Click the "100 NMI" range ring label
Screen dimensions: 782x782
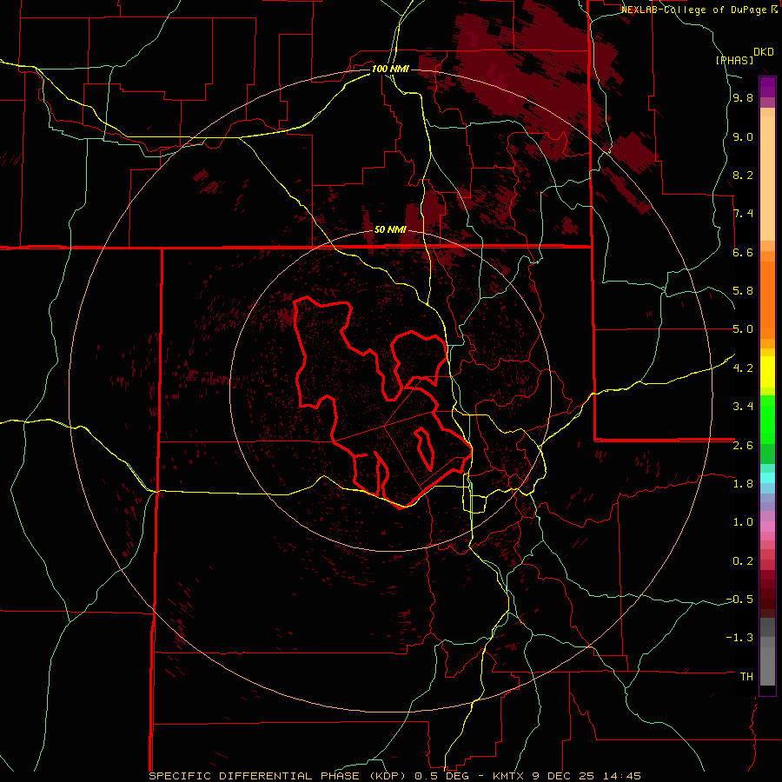tap(390, 69)
